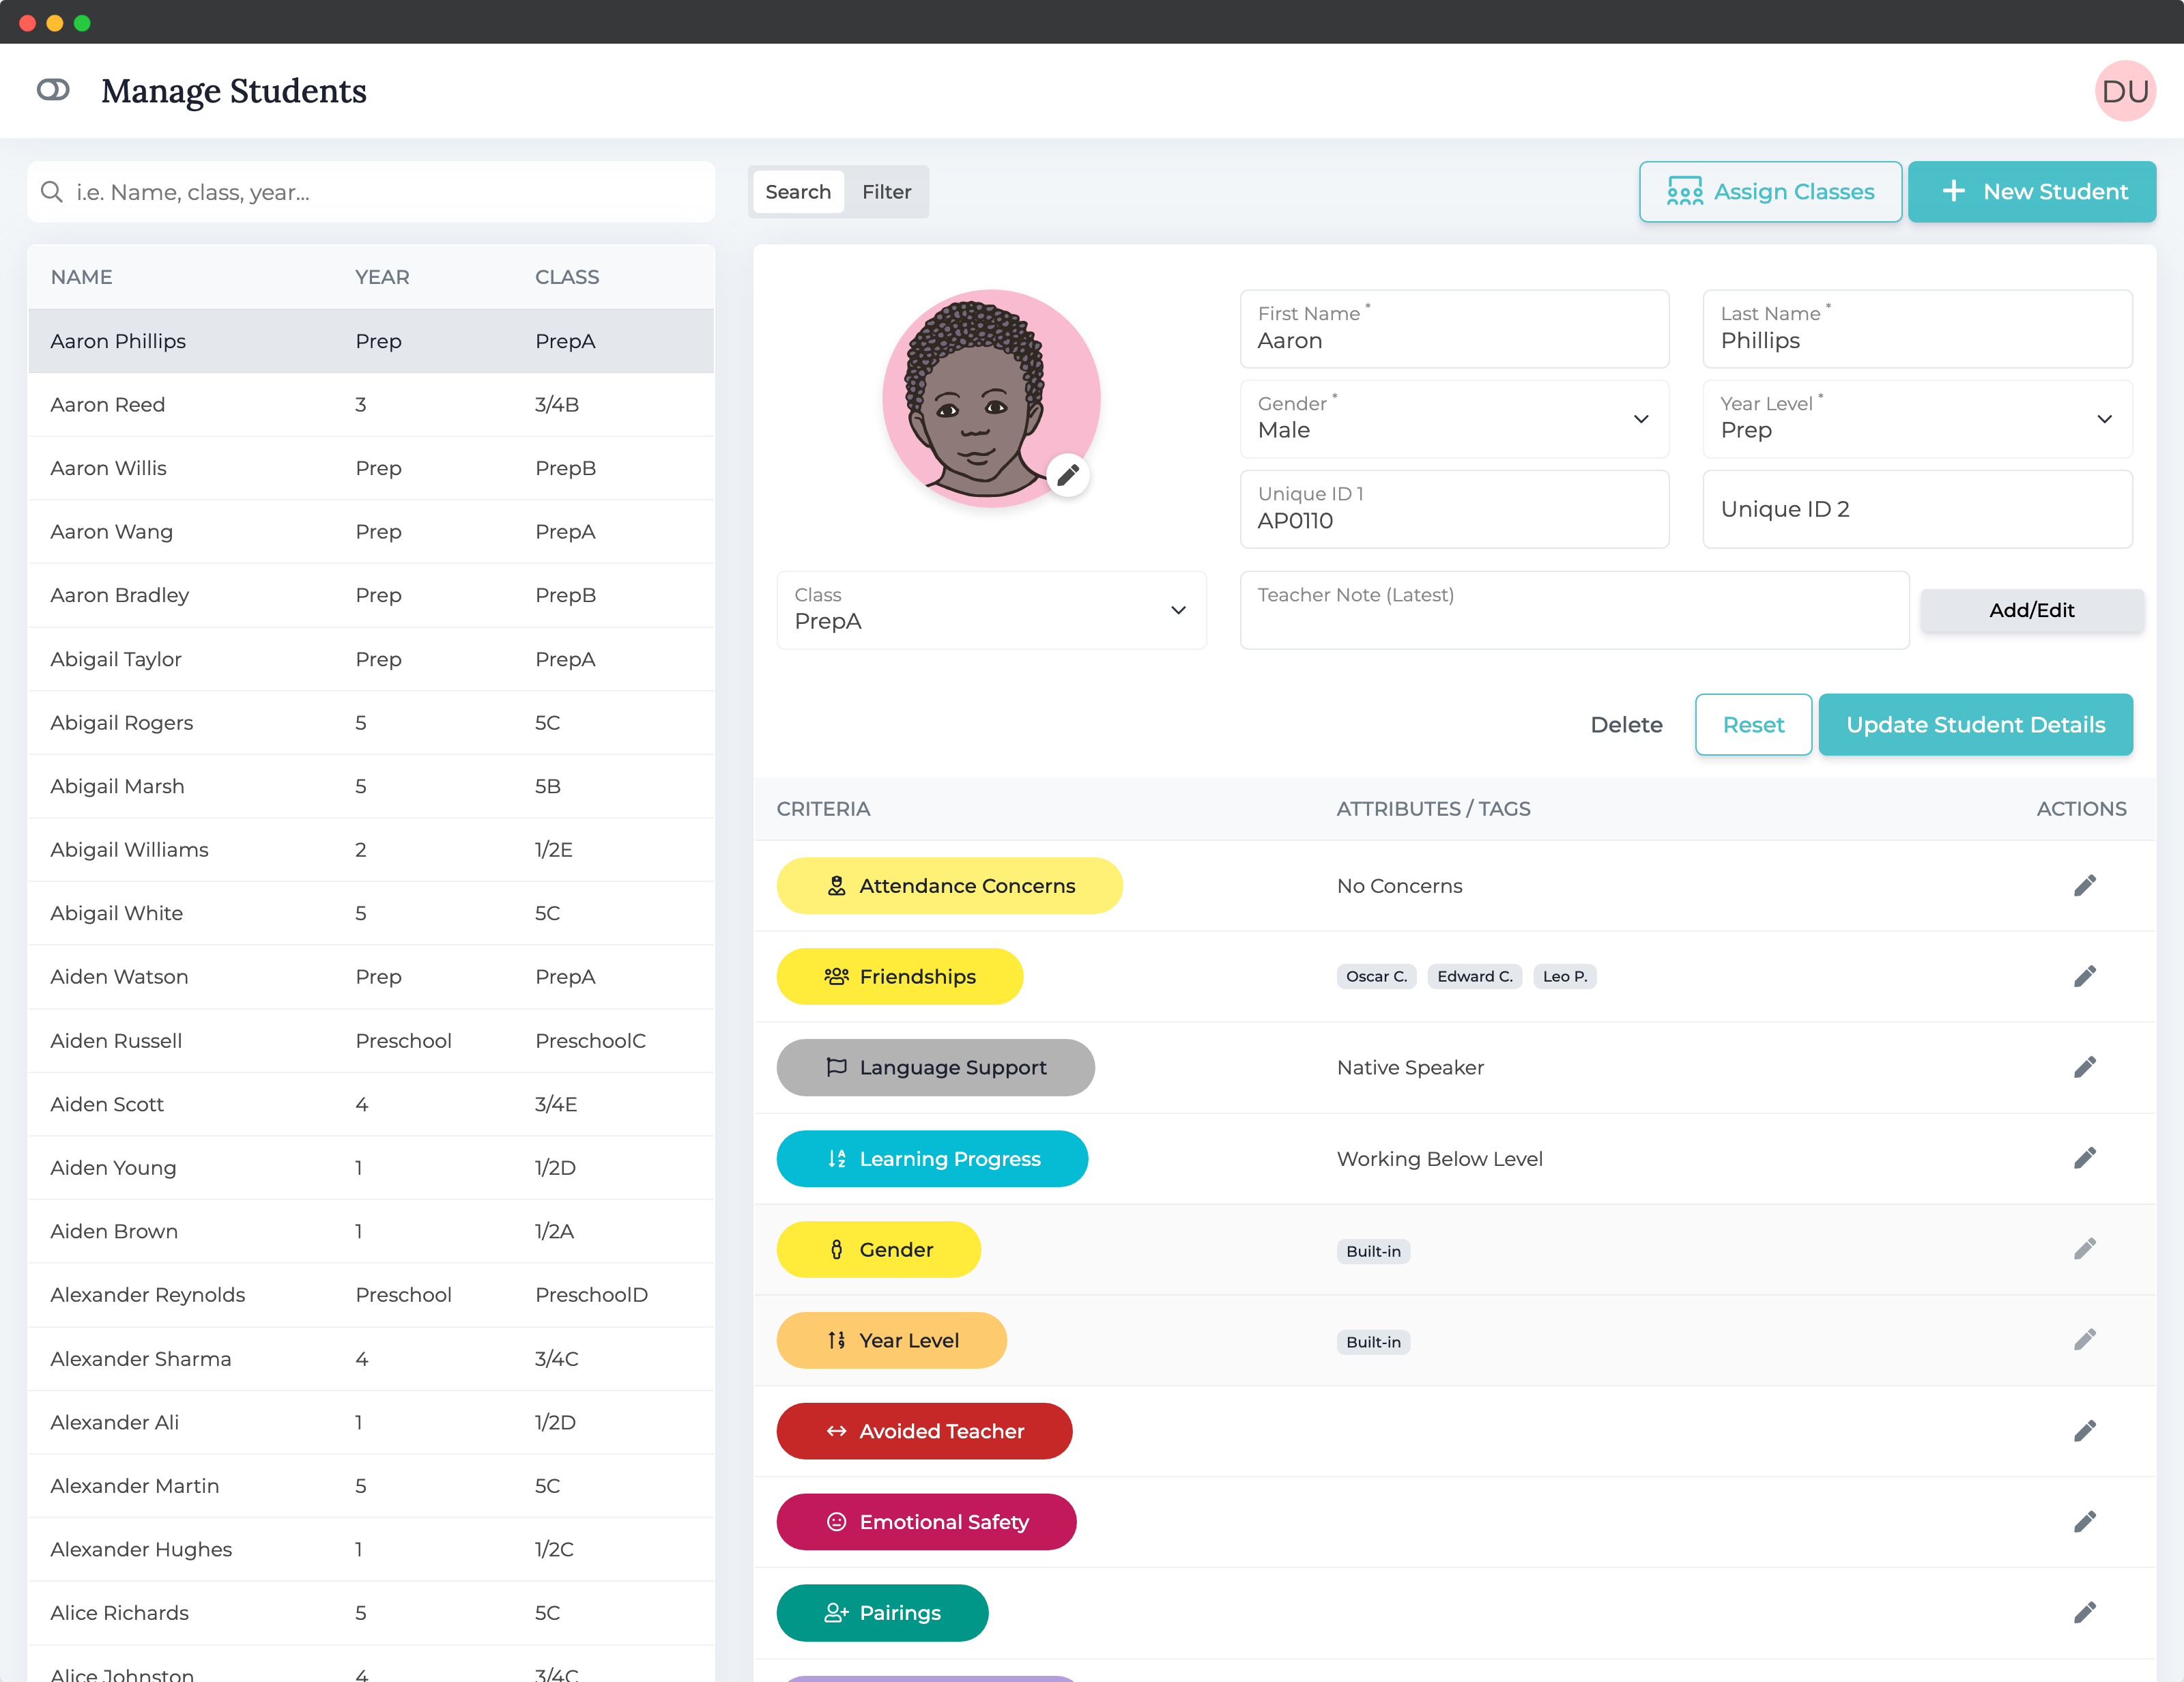Screen dimensions: 2184x1682
Task: Edit Attendance Concerns attributes pencil icon
Action: (2084, 885)
